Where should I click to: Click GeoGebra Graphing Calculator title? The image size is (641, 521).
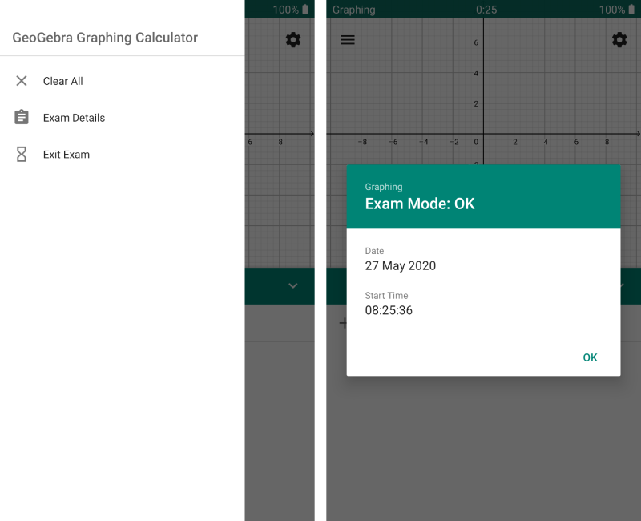(105, 38)
